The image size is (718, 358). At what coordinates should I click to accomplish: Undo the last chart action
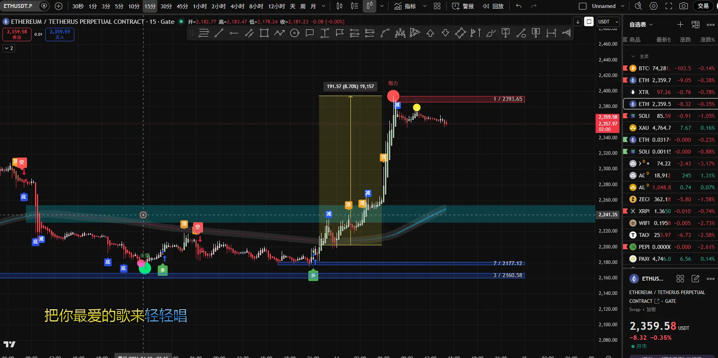tap(519, 6)
